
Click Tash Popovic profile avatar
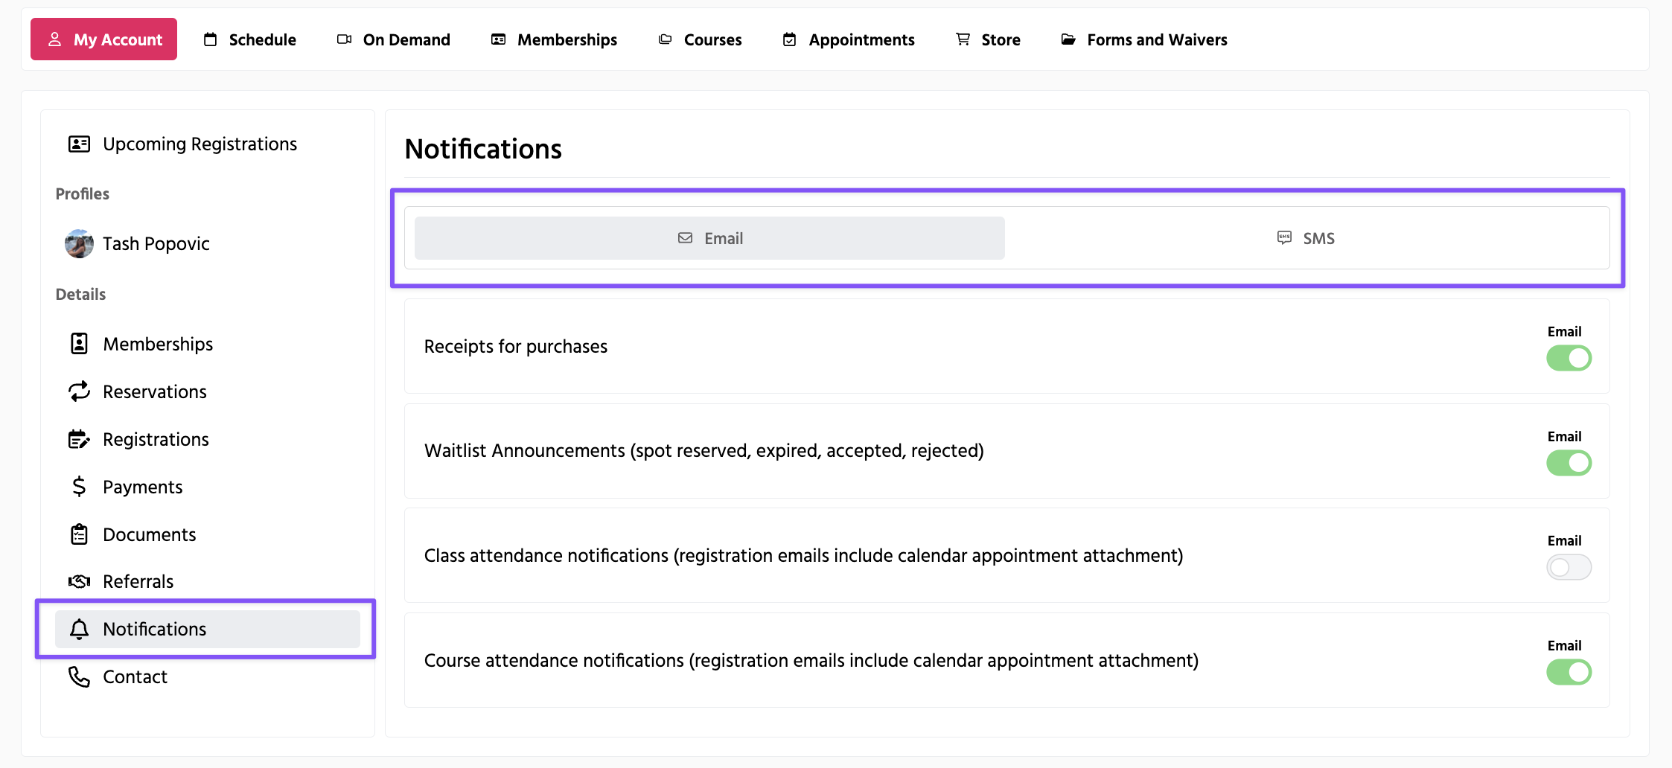pos(79,243)
